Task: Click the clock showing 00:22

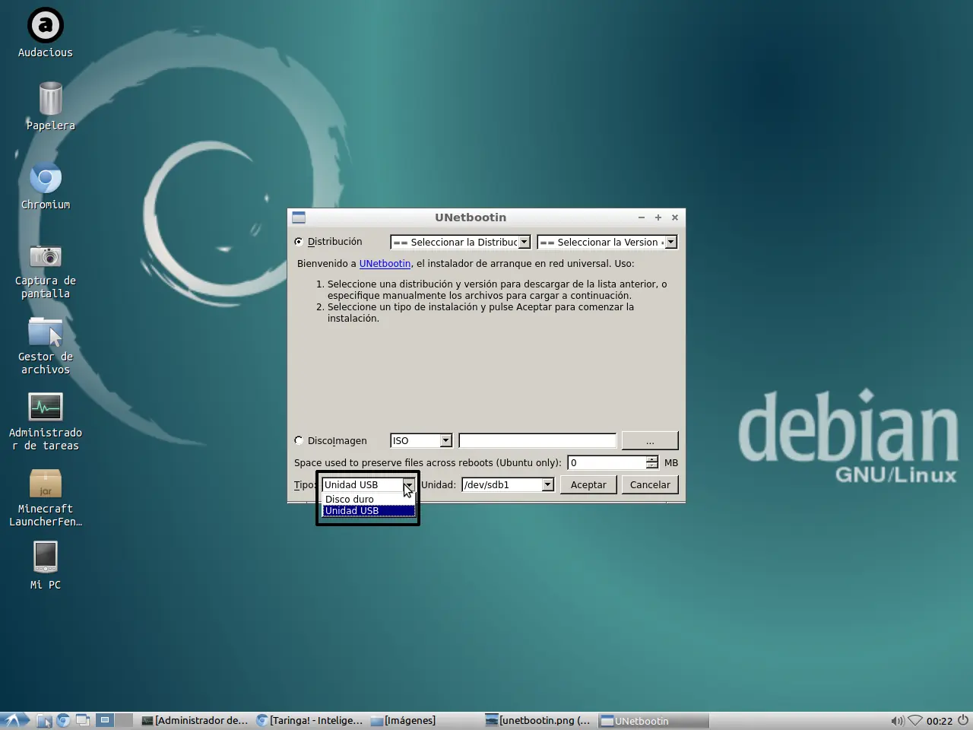Action: 940,721
